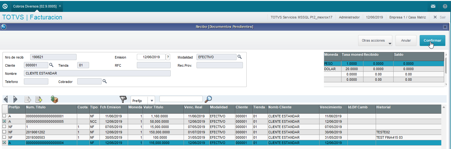Click the Modalidad EFECTIVO field
This screenshot has height=149, width=451.
(217, 57)
